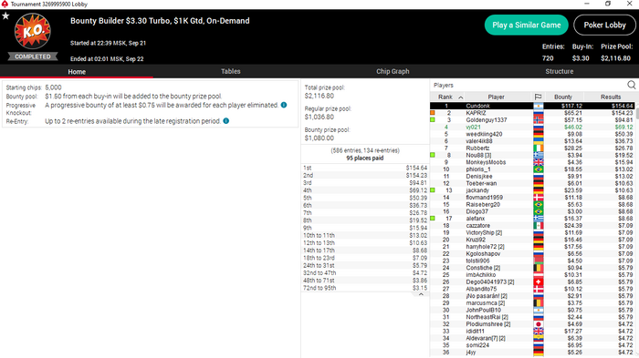Viewport: 639px width, 358px height.
Task: Select player row imbAchikko
Action: tap(532, 275)
